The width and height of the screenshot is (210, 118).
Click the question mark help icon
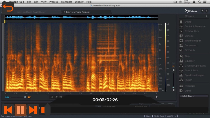(207, 11)
